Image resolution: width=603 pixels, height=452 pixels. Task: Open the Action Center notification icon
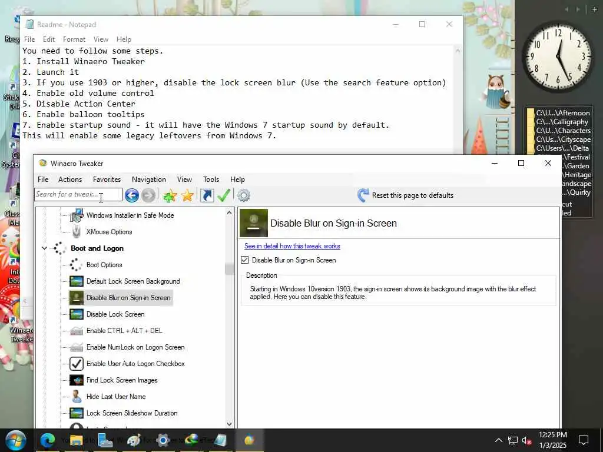tap(584, 440)
